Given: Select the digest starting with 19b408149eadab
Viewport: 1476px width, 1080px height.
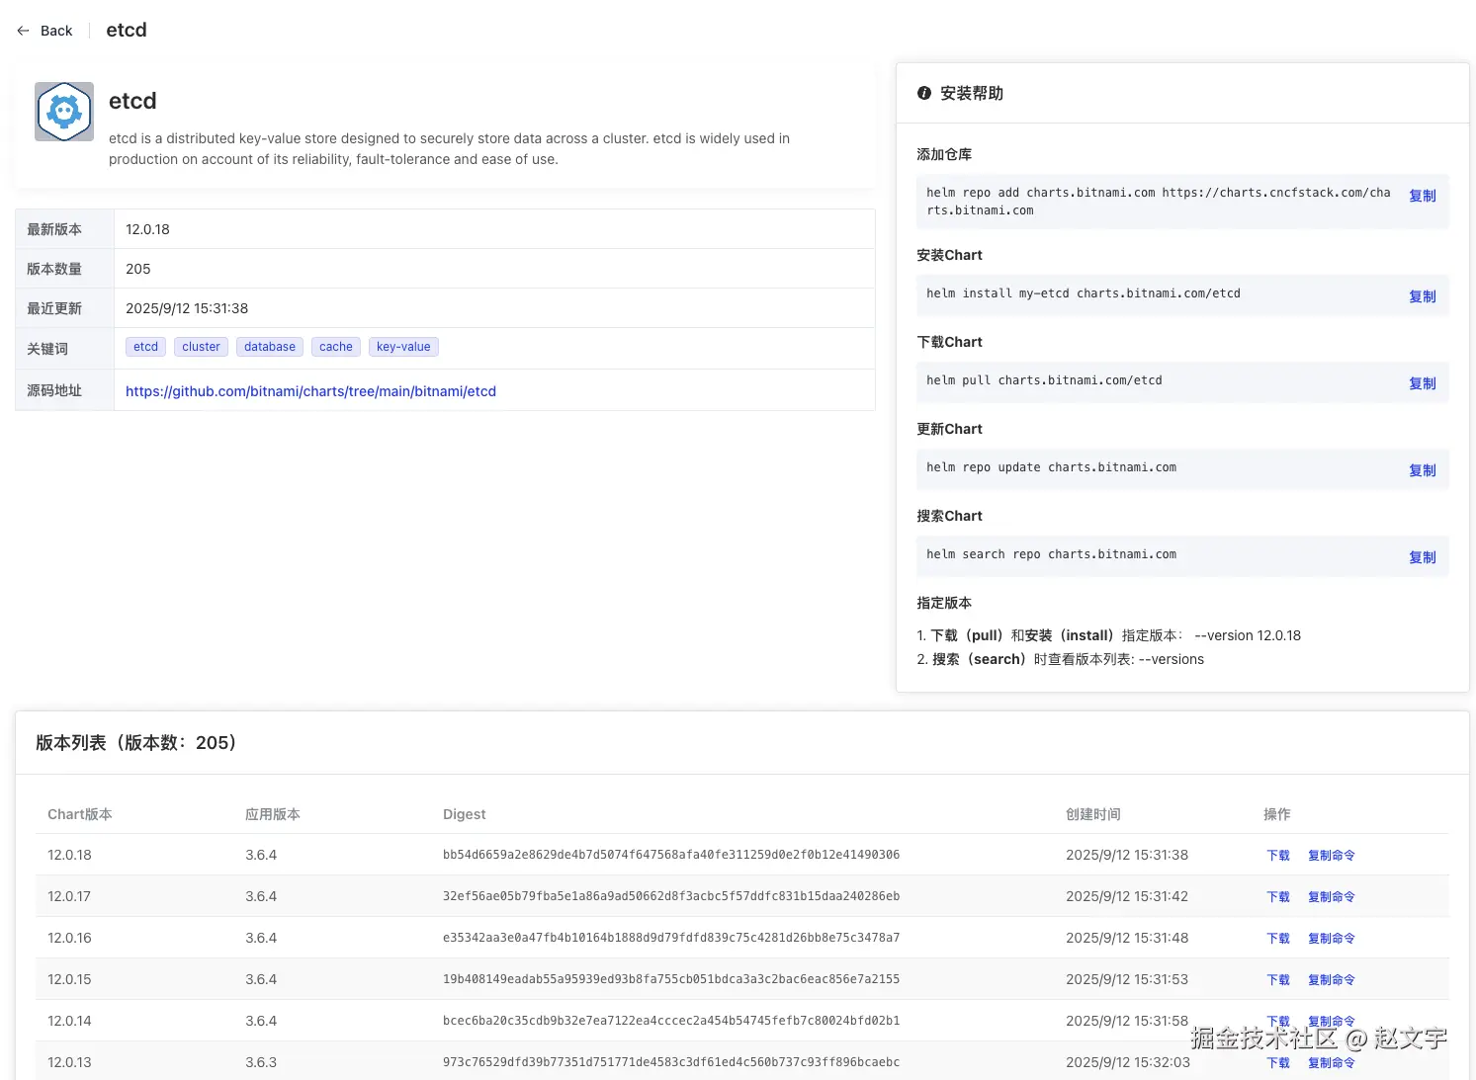Looking at the screenshot, I should click(x=671, y=979).
